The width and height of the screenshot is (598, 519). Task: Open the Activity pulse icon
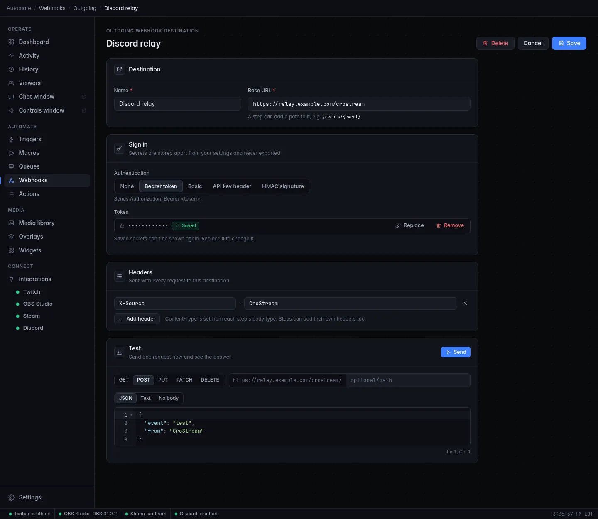pos(11,56)
